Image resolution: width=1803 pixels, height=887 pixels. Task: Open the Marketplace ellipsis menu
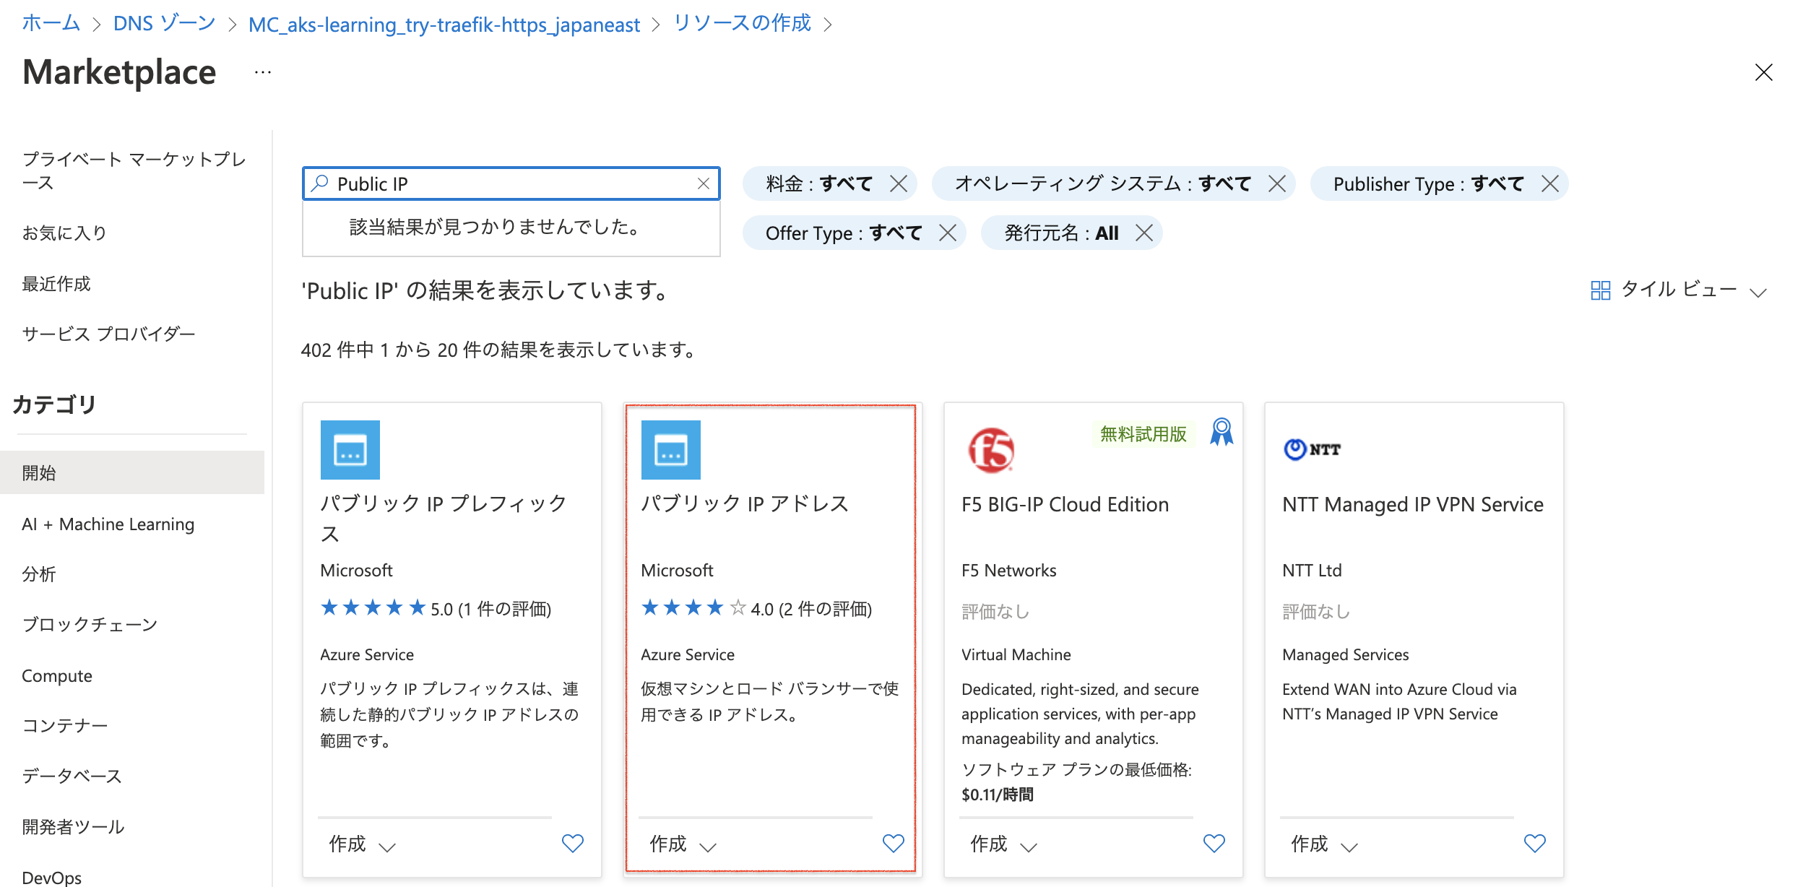[263, 72]
